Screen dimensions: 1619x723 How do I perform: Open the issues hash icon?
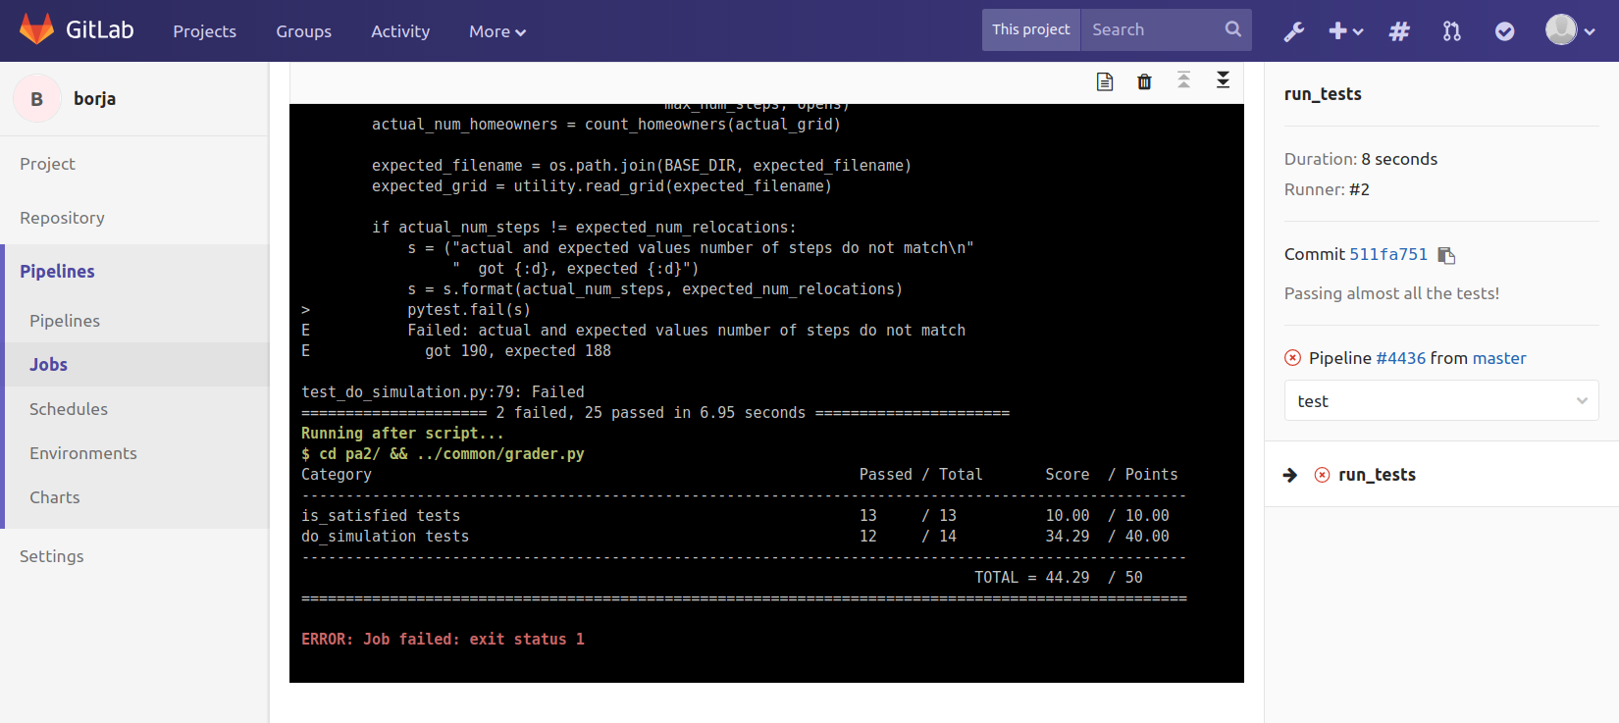pyautogui.click(x=1399, y=31)
